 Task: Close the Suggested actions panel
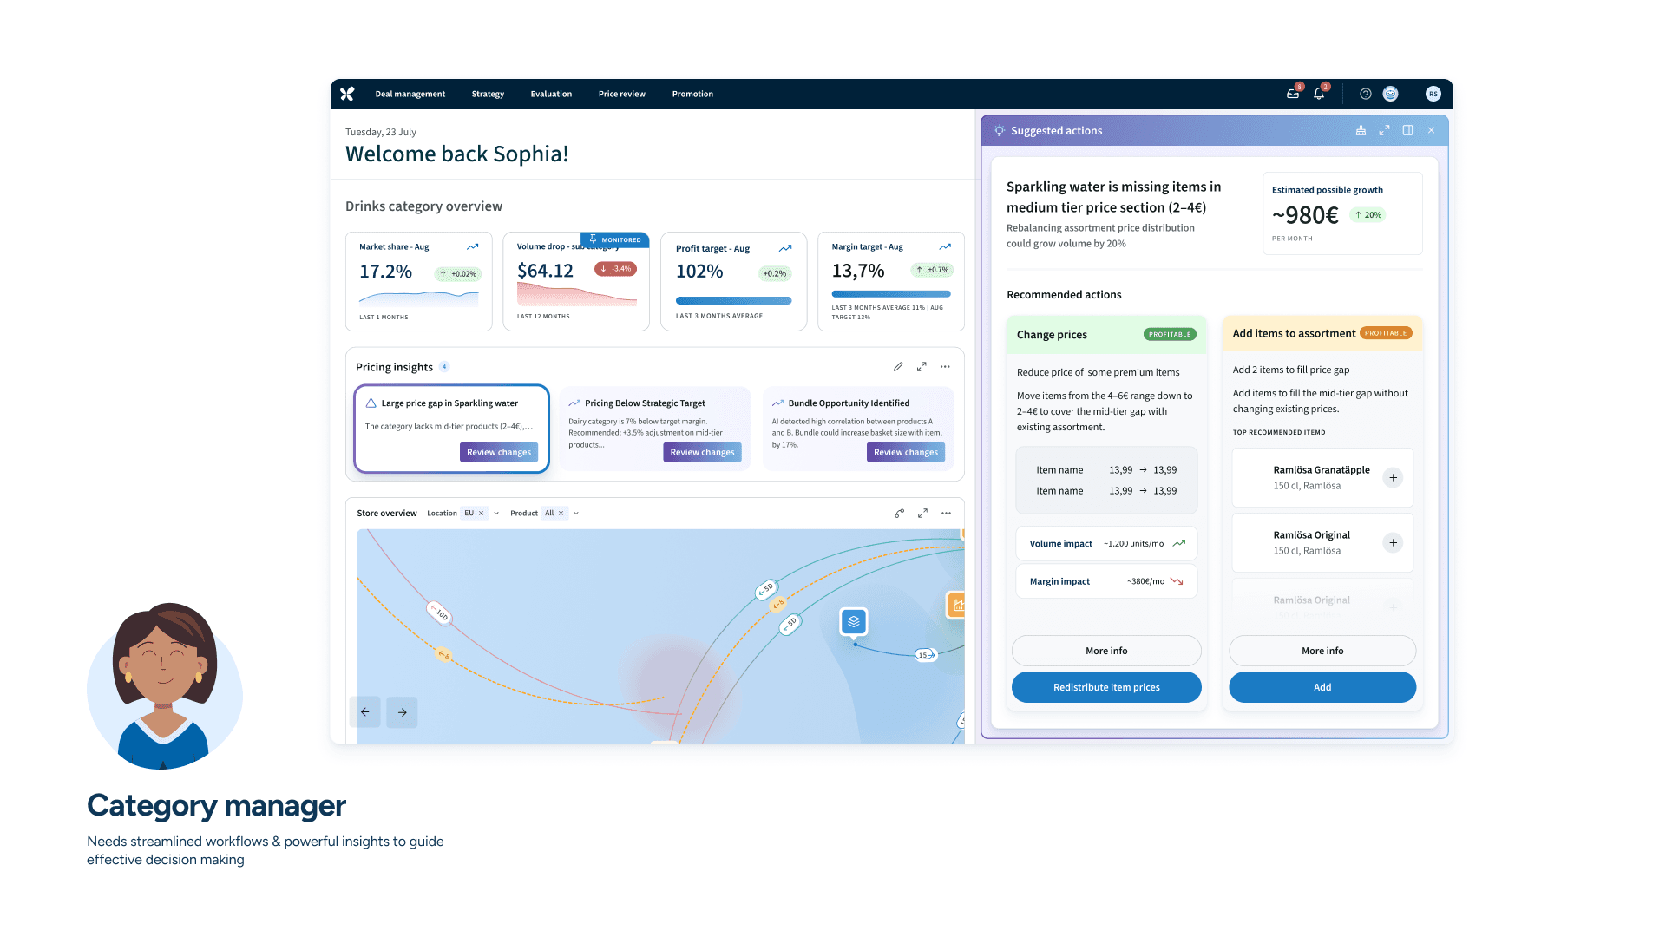(1431, 130)
